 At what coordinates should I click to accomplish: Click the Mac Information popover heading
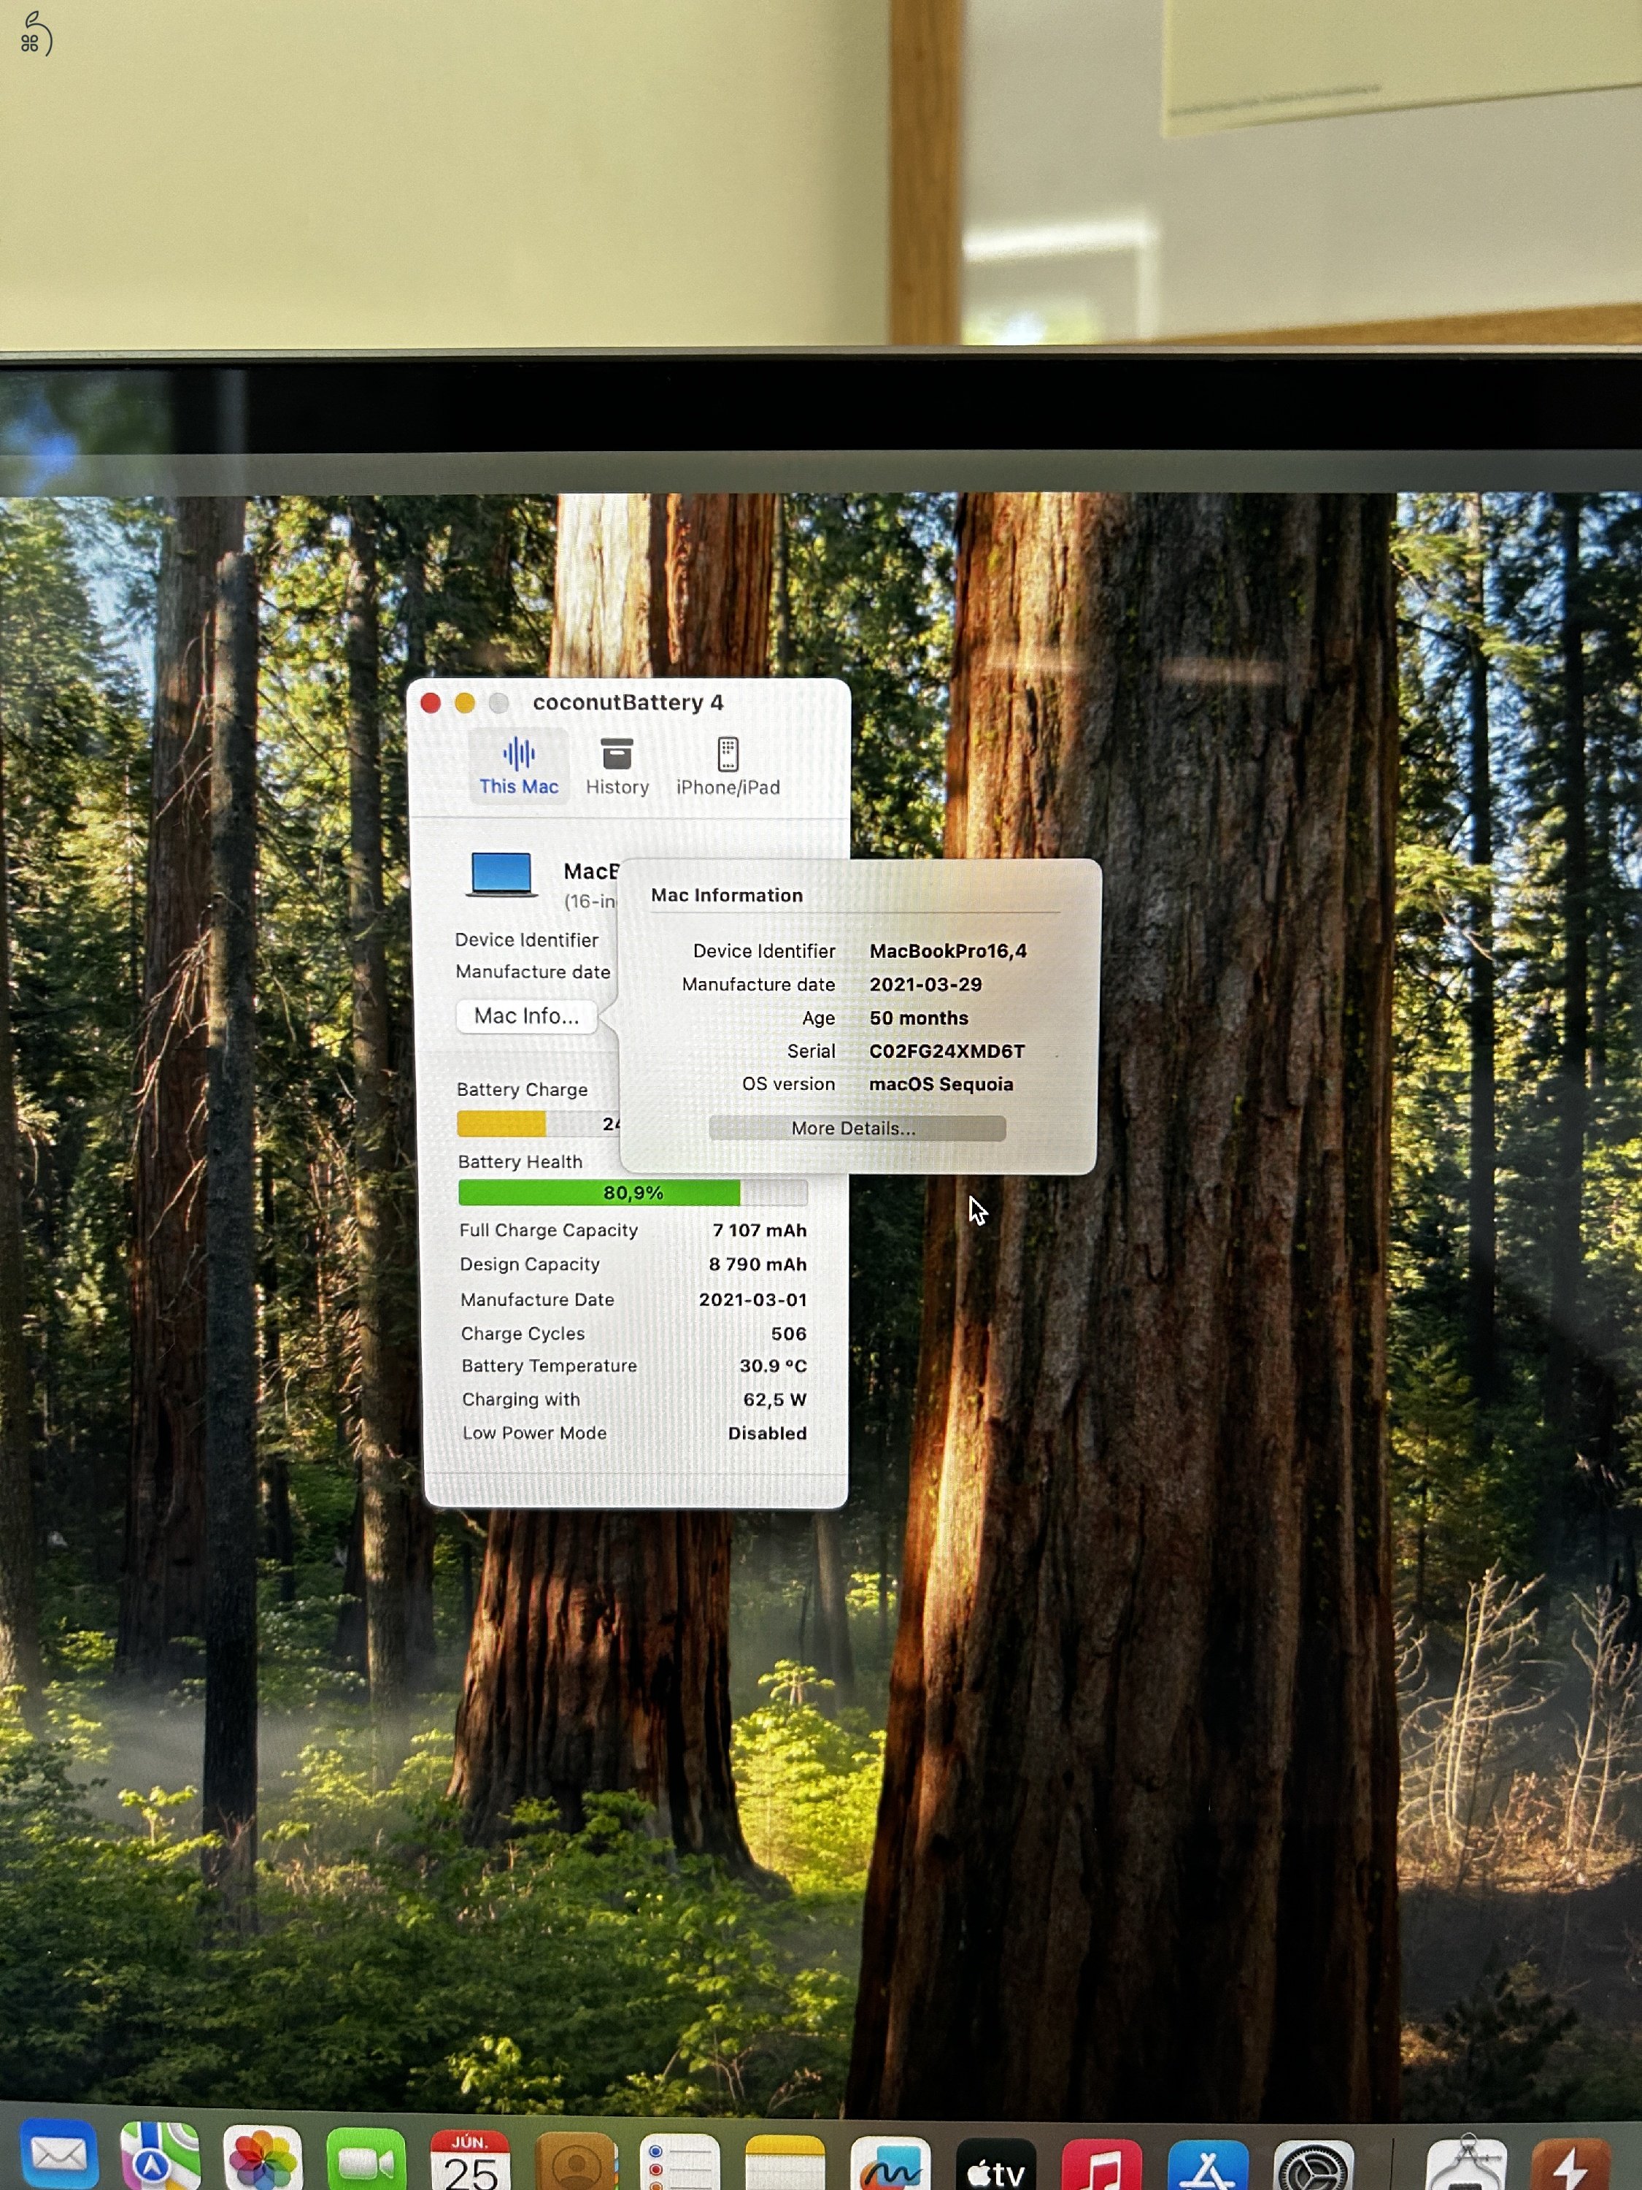click(x=726, y=895)
